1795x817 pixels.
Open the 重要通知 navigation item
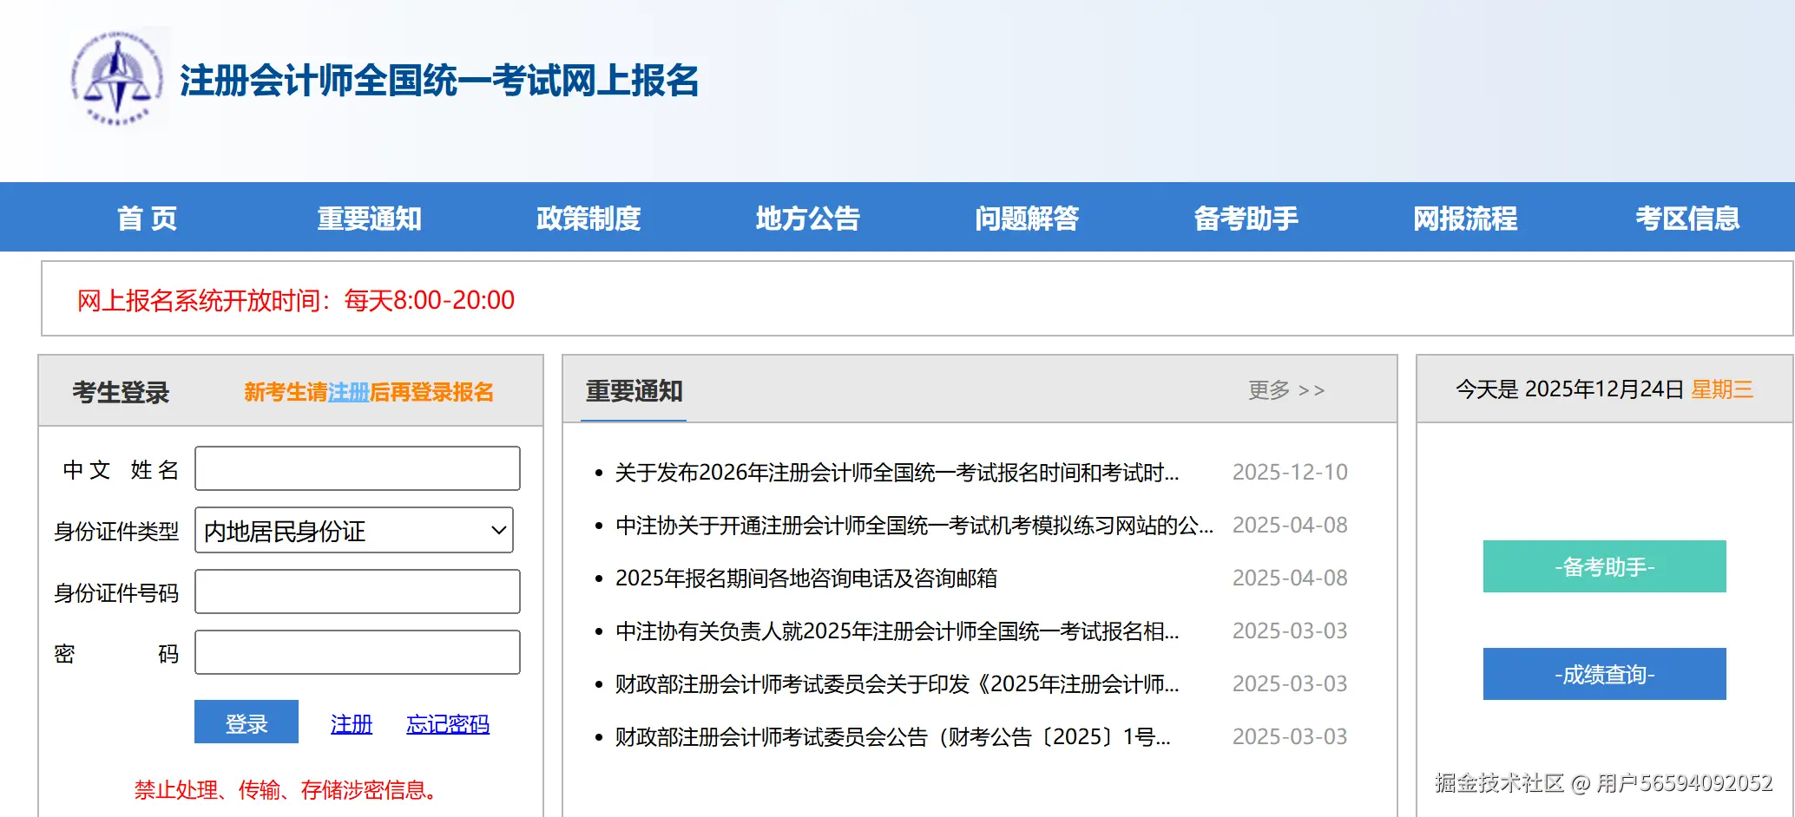pos(368,218)
